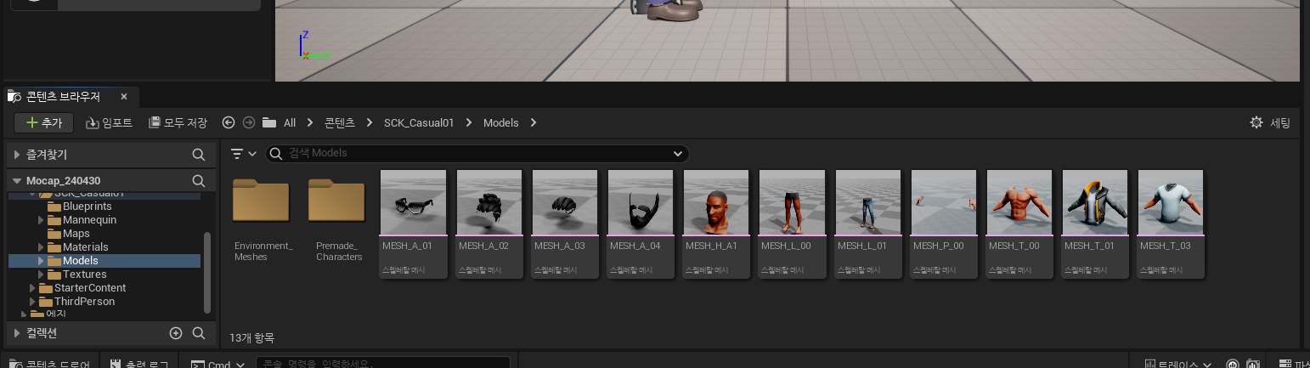Image resolution: width=1310 pixels, height=368 pixels.
Task: Select MESH_P_00 hands asset
Action: pos(944,223)
